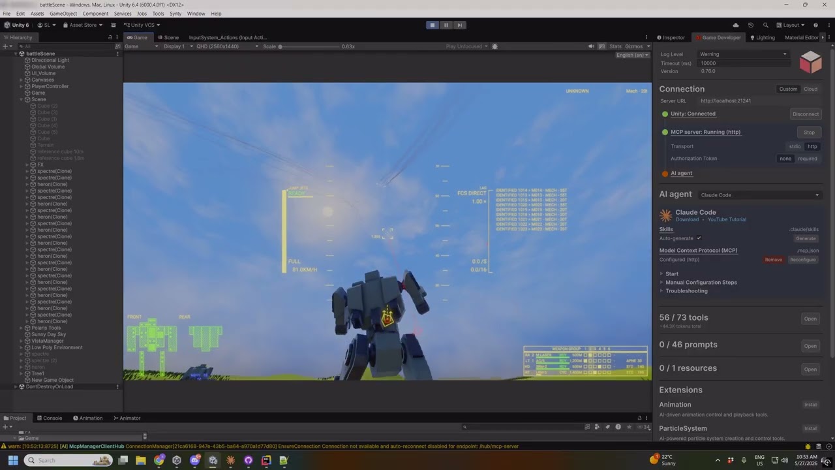The width and height of the screenshot is (835, 470).
Task: Click Install for Animation extension
Action: pos(810,405)
